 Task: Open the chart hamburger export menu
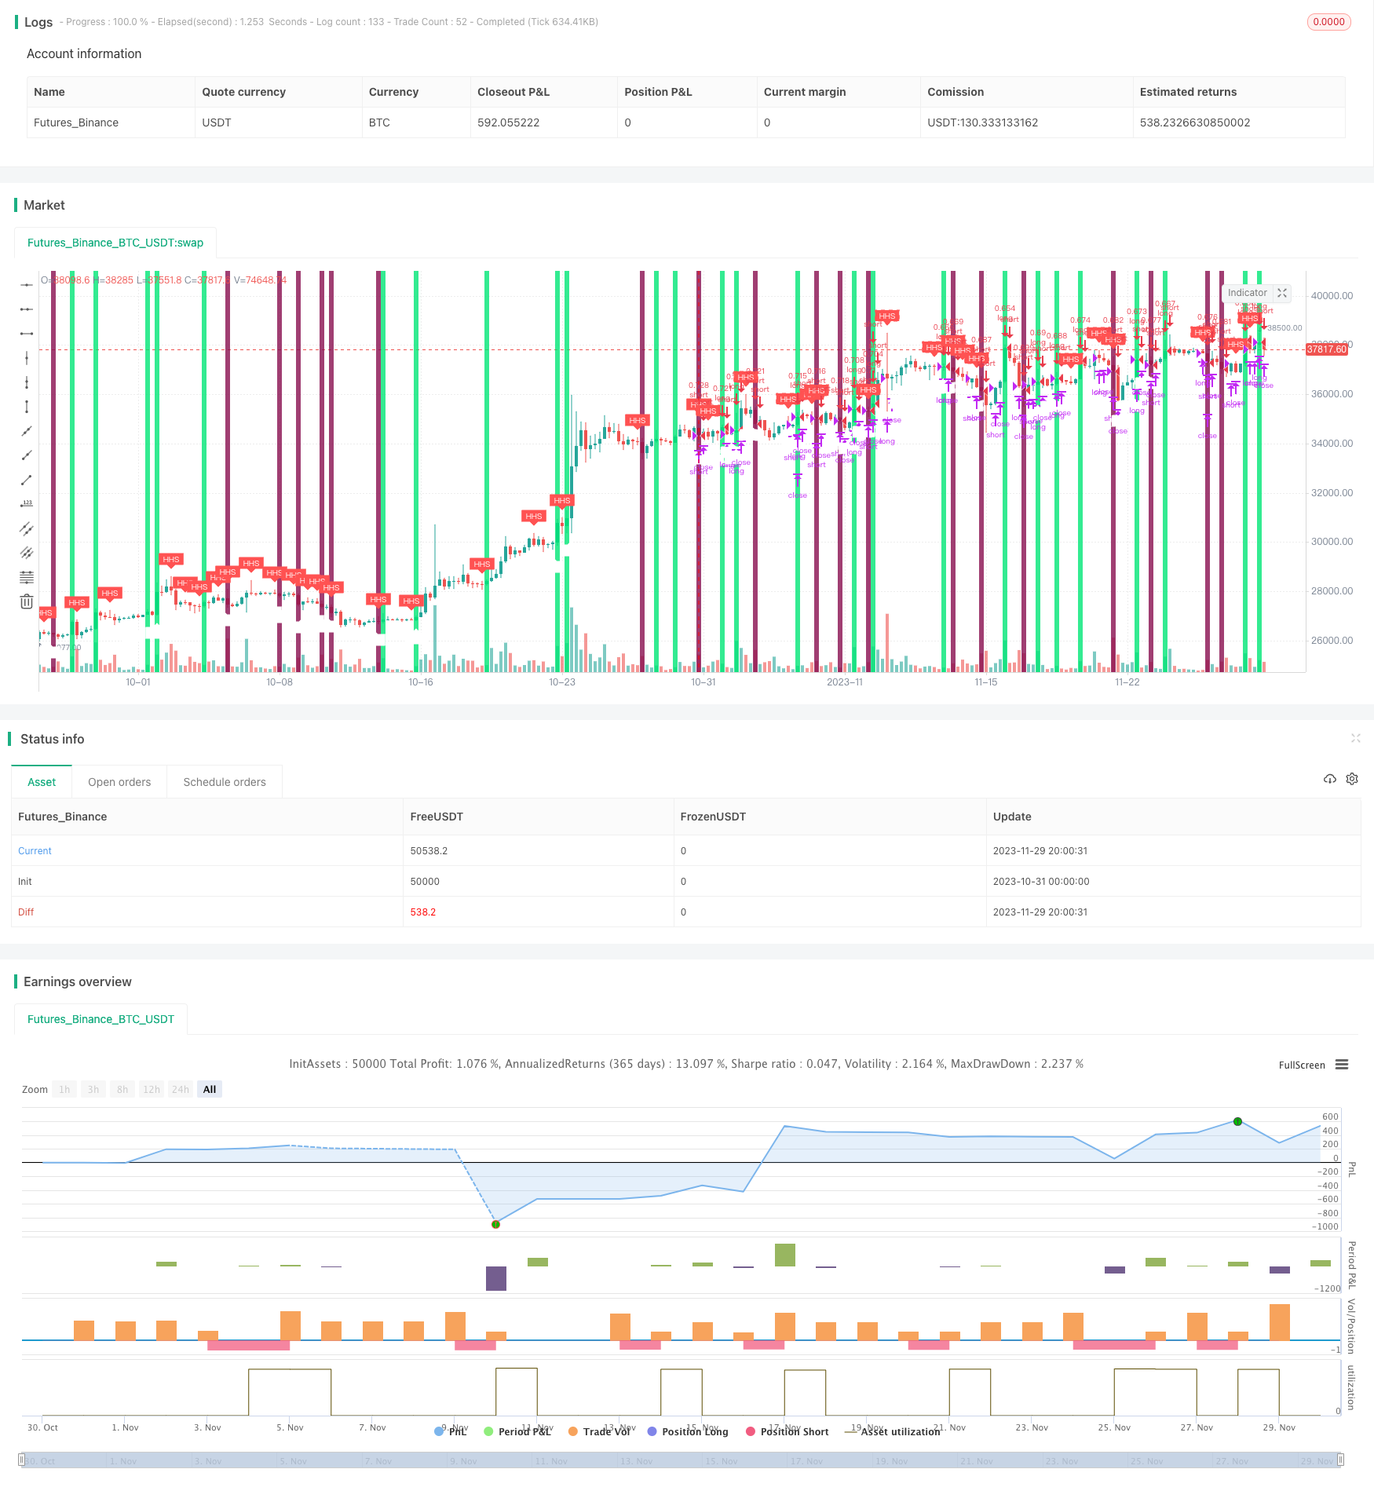[1342, 1065]
